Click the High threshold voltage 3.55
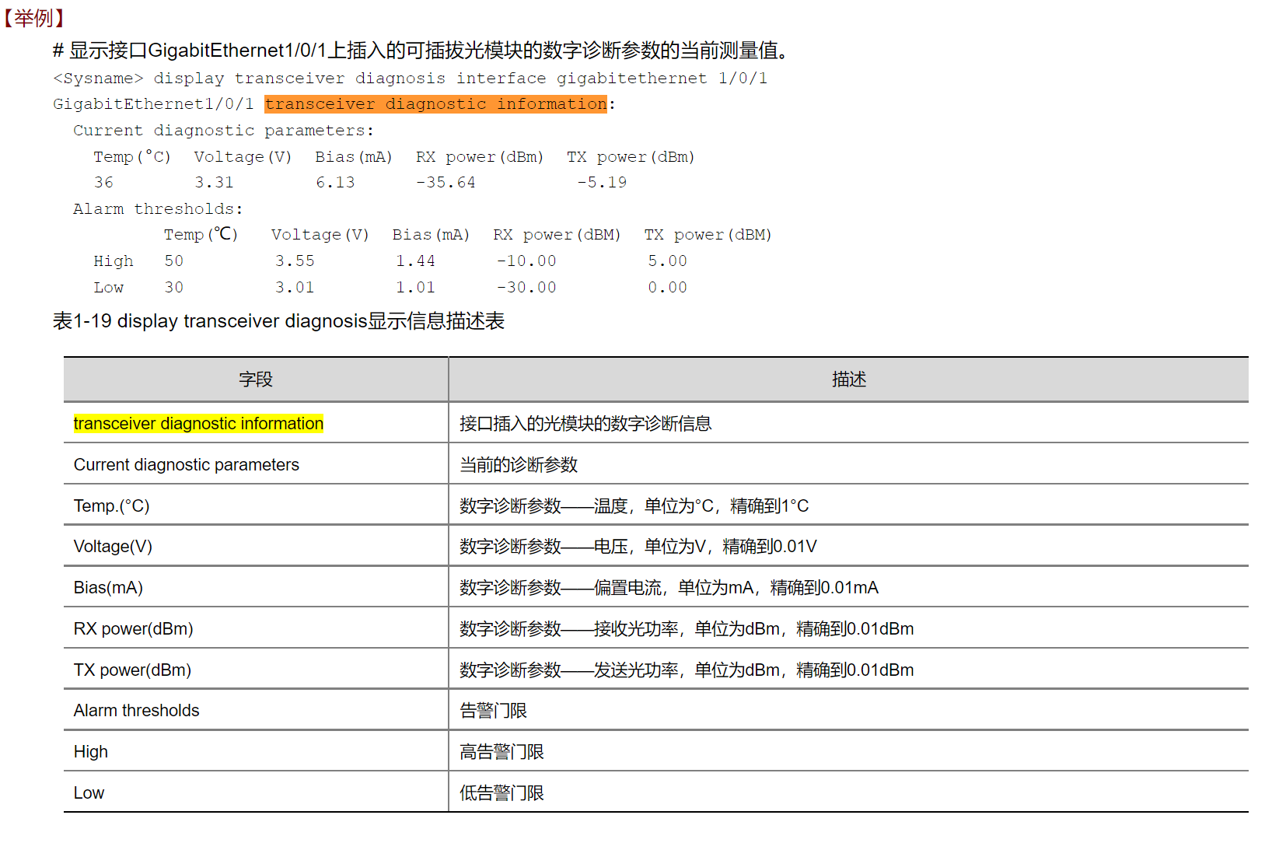The height and width of the screenshot is (843, 1286). point(295,261)
